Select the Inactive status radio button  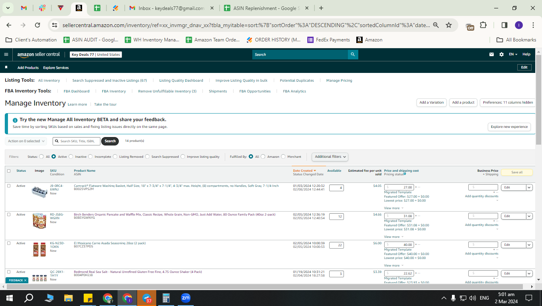71,157
